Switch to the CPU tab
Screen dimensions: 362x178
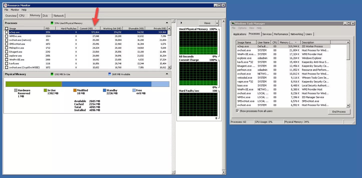tap(22, 16)
